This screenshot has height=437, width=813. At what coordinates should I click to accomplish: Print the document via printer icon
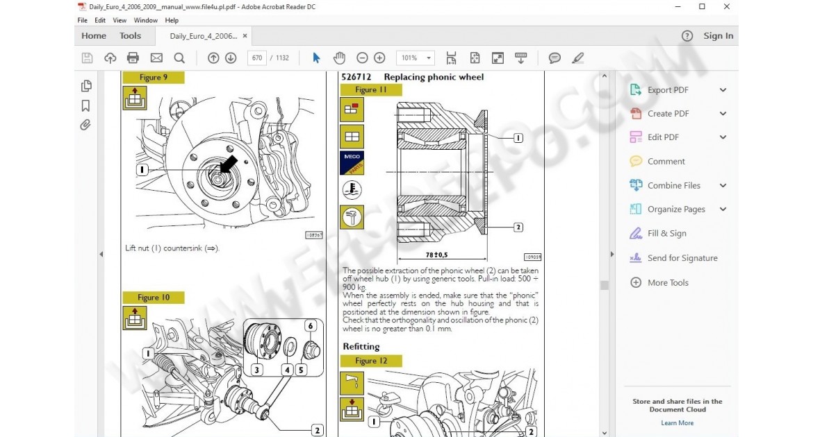pyautogui.click(x=133, y=58)
